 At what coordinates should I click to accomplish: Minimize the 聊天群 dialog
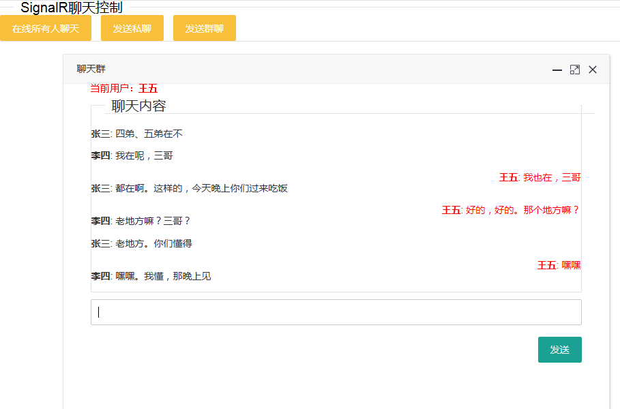(557, 70)
